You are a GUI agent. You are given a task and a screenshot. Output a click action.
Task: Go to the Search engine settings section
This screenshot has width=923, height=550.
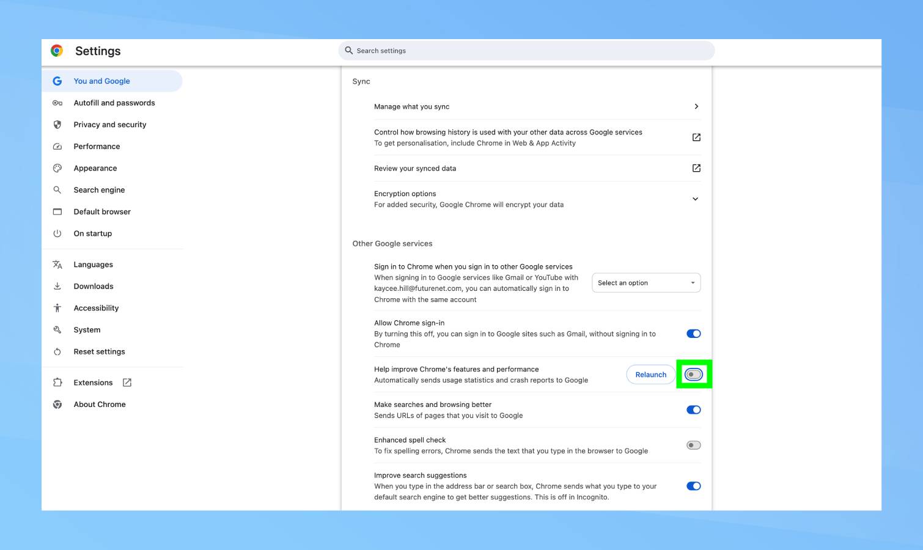(99, 190)
